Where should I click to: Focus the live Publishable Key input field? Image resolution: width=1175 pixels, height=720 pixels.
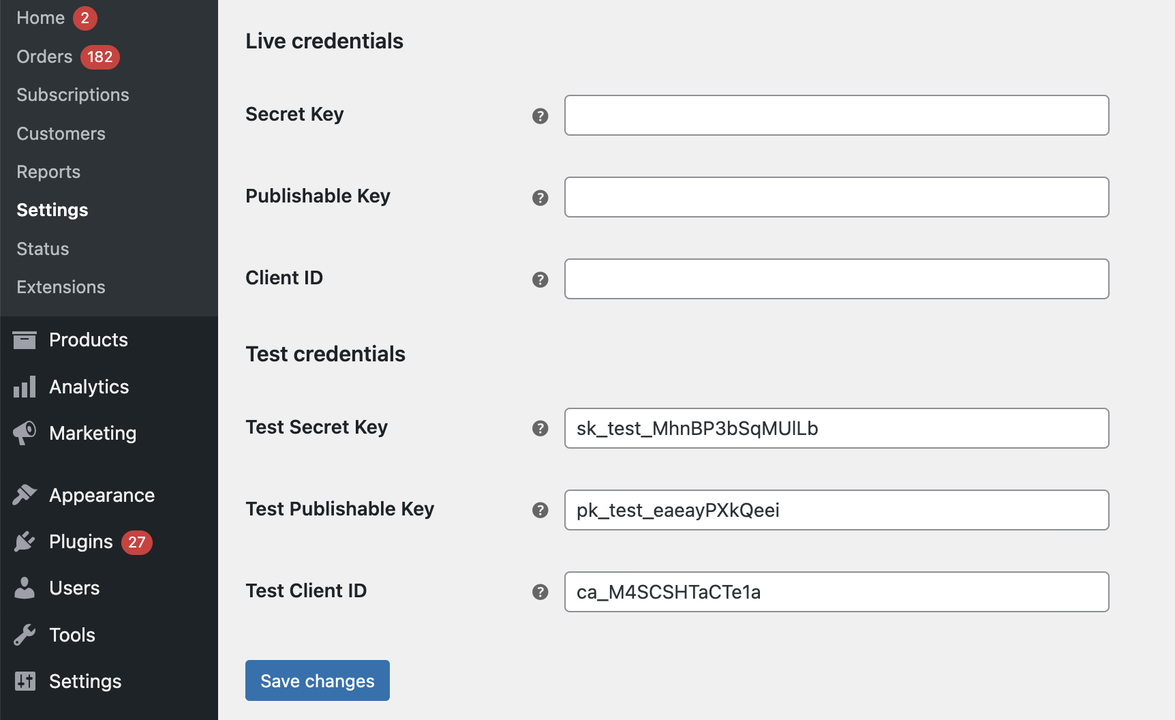point(837,197)
